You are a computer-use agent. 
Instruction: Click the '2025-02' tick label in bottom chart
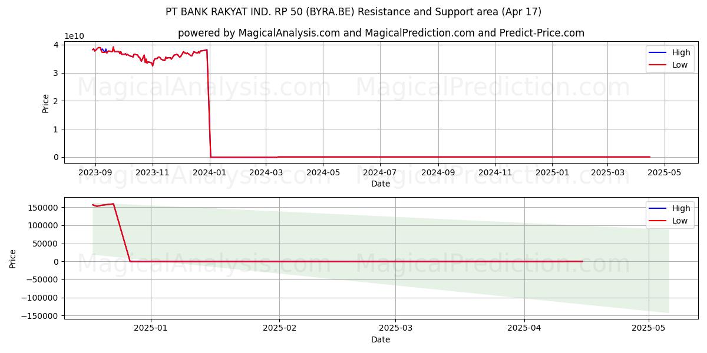point(279,328)
